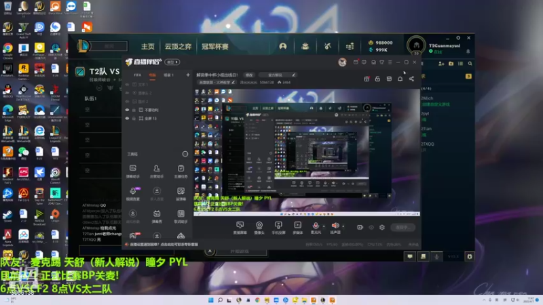The image size is (543, 305).
Task: Open the lyrics assistant tool (歌词助手)
Action: click(181, 216)
